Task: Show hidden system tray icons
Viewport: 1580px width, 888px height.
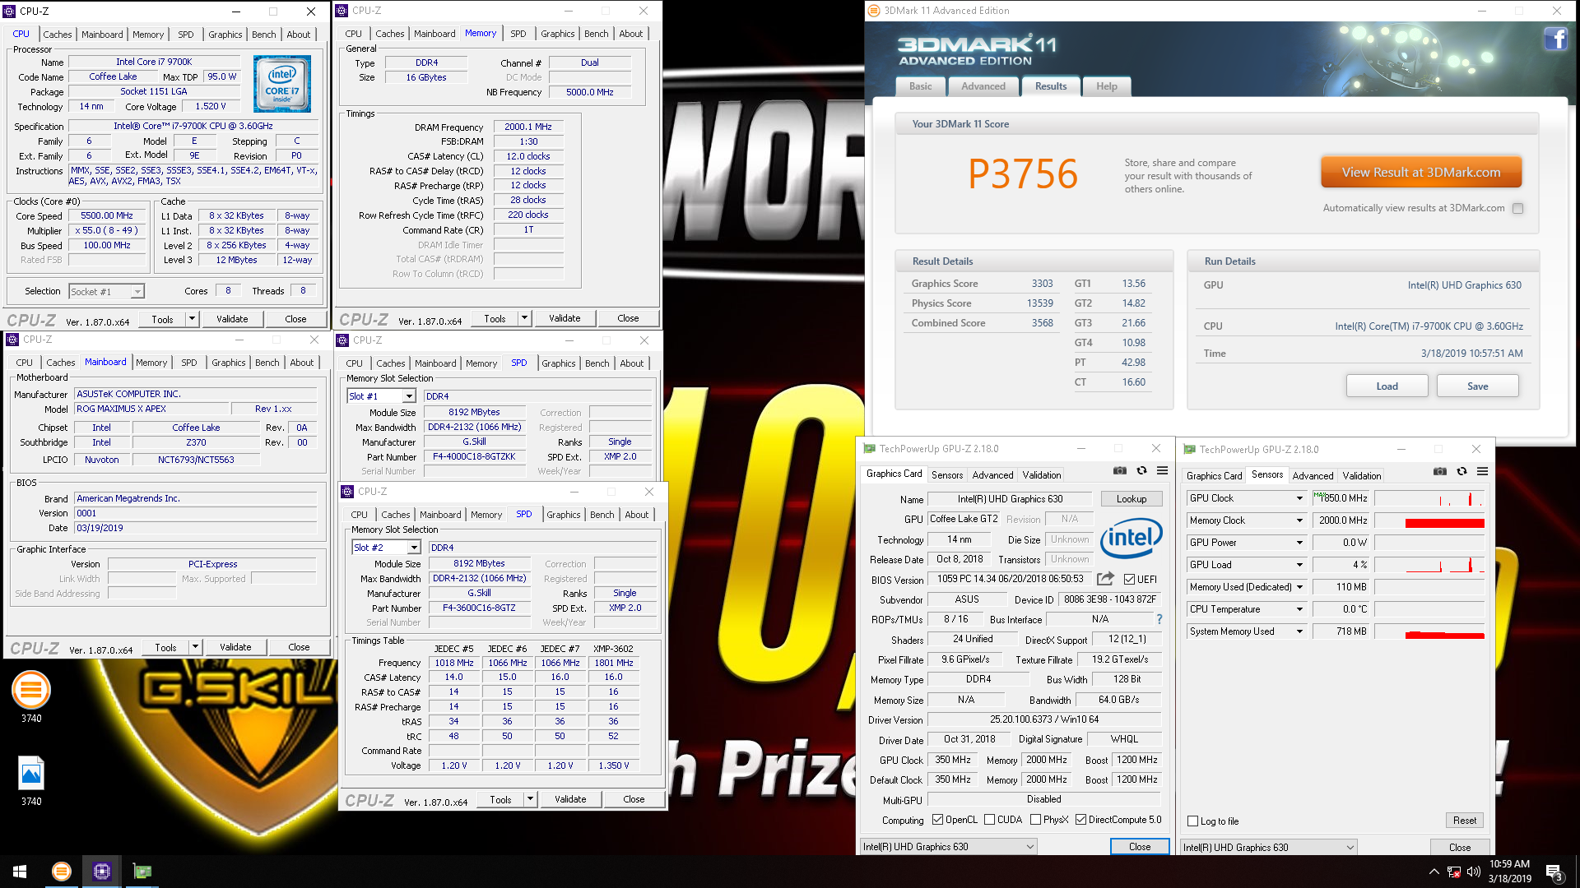Action: [x=1434, y=872]
